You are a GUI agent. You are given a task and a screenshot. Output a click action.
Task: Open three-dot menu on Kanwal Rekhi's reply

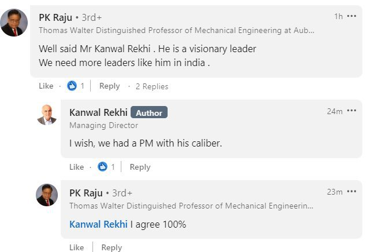click(351, 111)
